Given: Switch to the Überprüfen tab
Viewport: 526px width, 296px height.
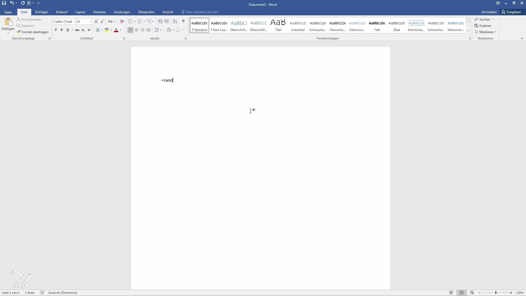Looking at the screenshot, I should point(146,12).
